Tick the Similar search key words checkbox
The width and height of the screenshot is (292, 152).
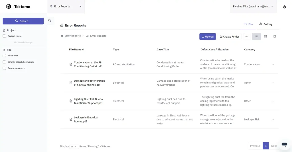(x=4, y=62)
